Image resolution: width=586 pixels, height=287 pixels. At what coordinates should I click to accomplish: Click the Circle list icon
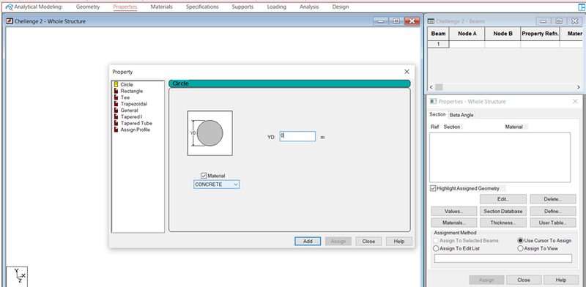point(116,84)
